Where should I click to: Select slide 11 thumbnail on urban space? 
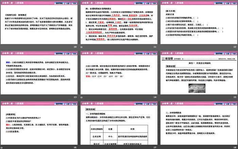(x=119, y=24)
